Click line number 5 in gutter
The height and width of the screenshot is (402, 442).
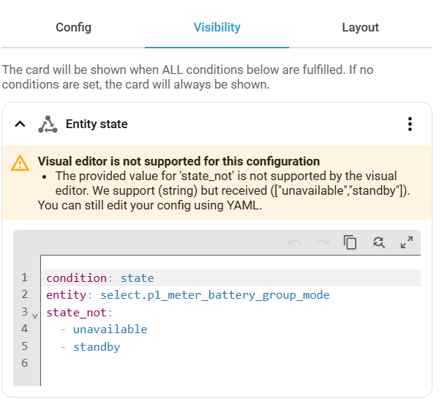25,346
